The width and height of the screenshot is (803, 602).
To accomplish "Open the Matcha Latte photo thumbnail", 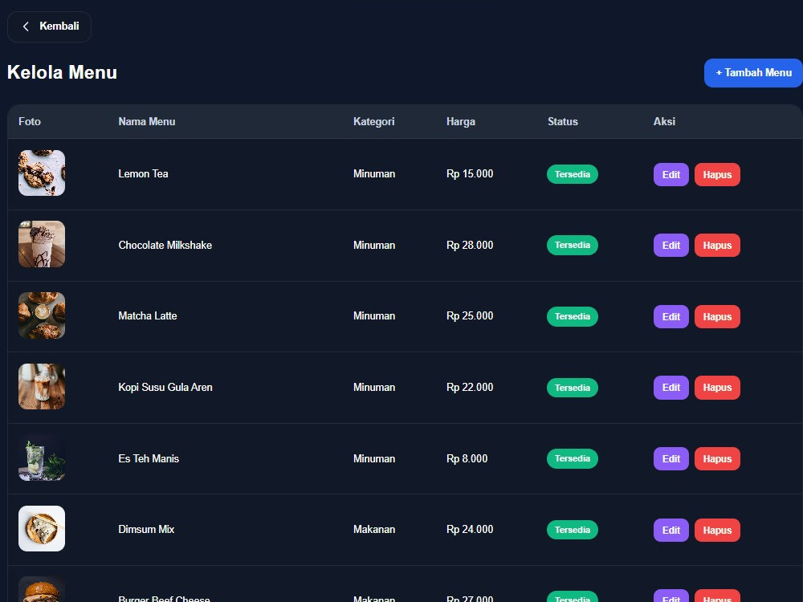I will pyautogui.click(x=42, y=315).
